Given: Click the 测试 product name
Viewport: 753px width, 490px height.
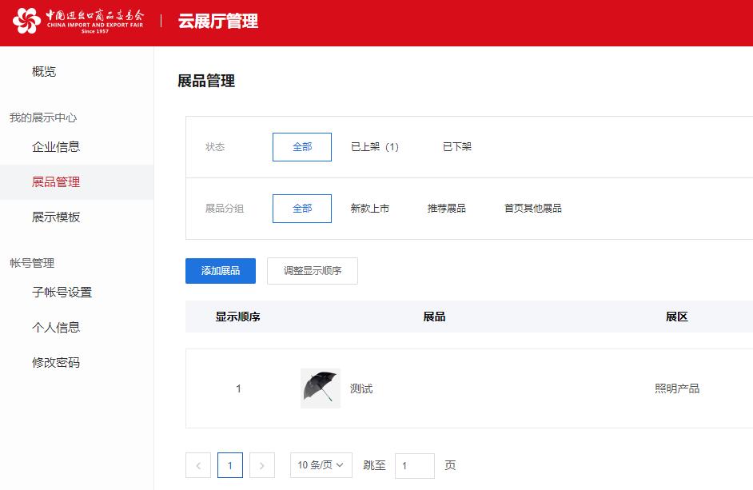Looking at the screenshot, I should (361, 388).
